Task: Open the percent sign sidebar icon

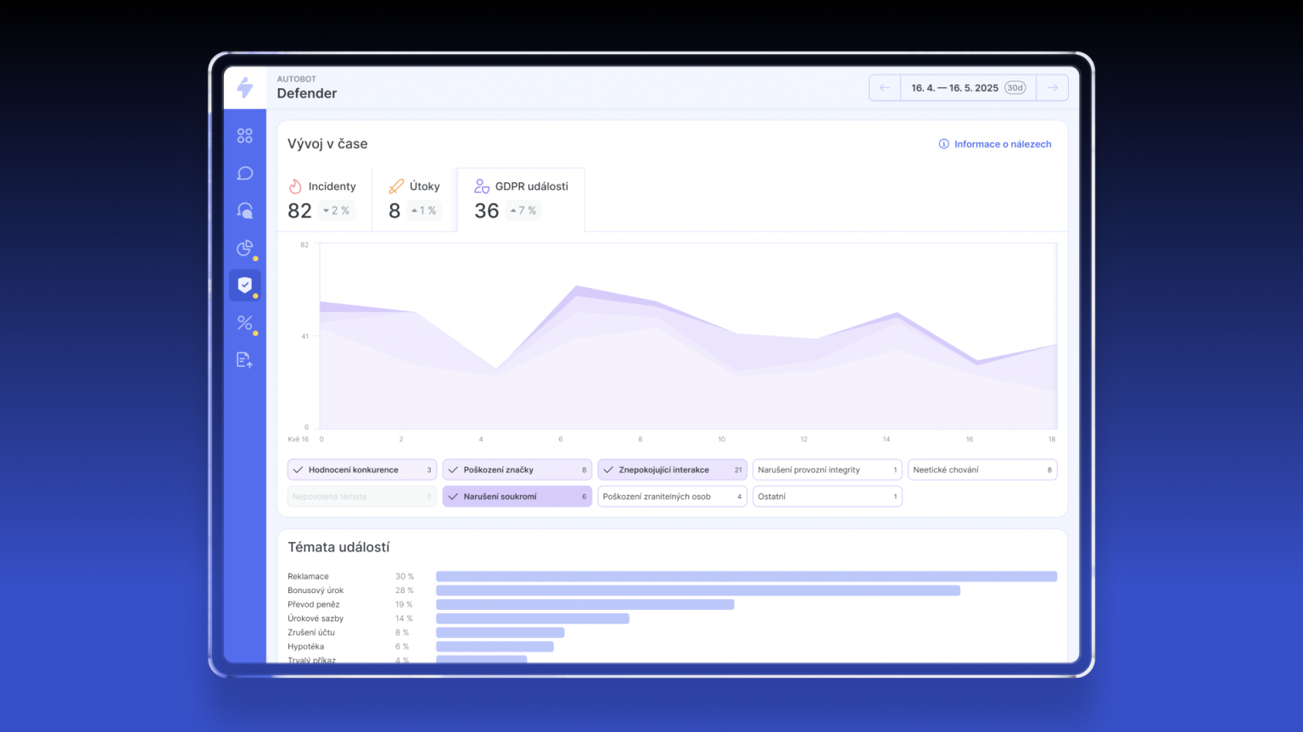Action: [245, 323]
